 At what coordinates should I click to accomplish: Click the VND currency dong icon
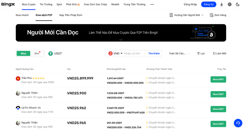(x=110, y=53)
